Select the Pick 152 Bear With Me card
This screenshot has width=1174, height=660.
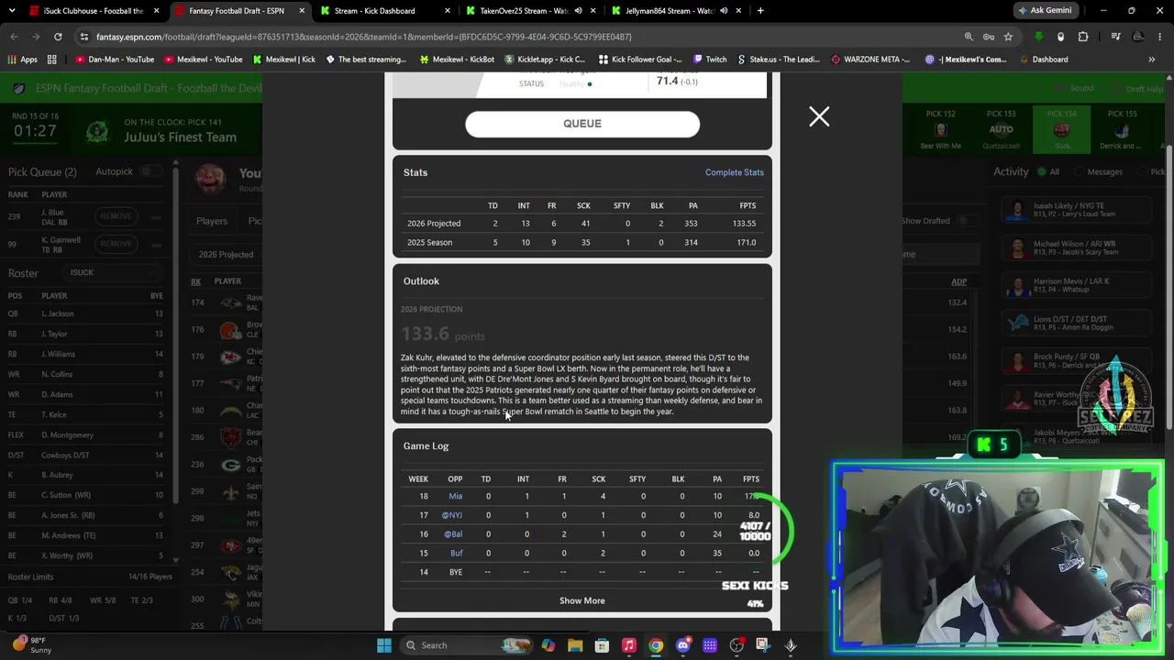(x=940, y=128)
